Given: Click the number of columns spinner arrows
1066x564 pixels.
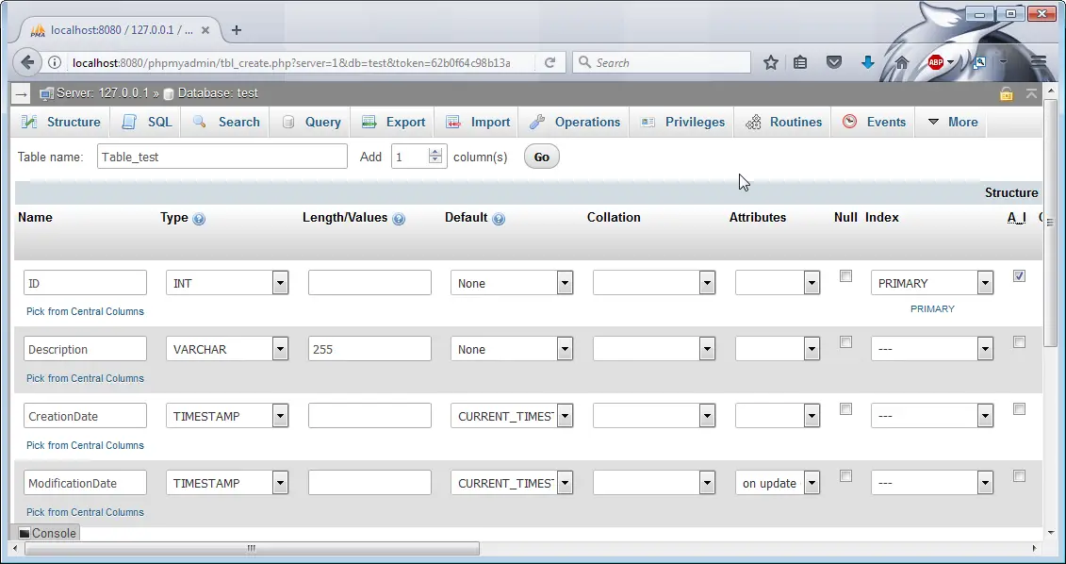Looking at the screenshot, I should pos(435,157).
